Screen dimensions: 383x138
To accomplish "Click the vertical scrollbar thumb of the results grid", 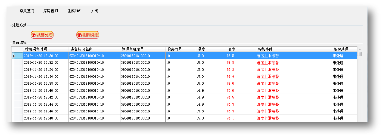I will (x=360, y=54).
